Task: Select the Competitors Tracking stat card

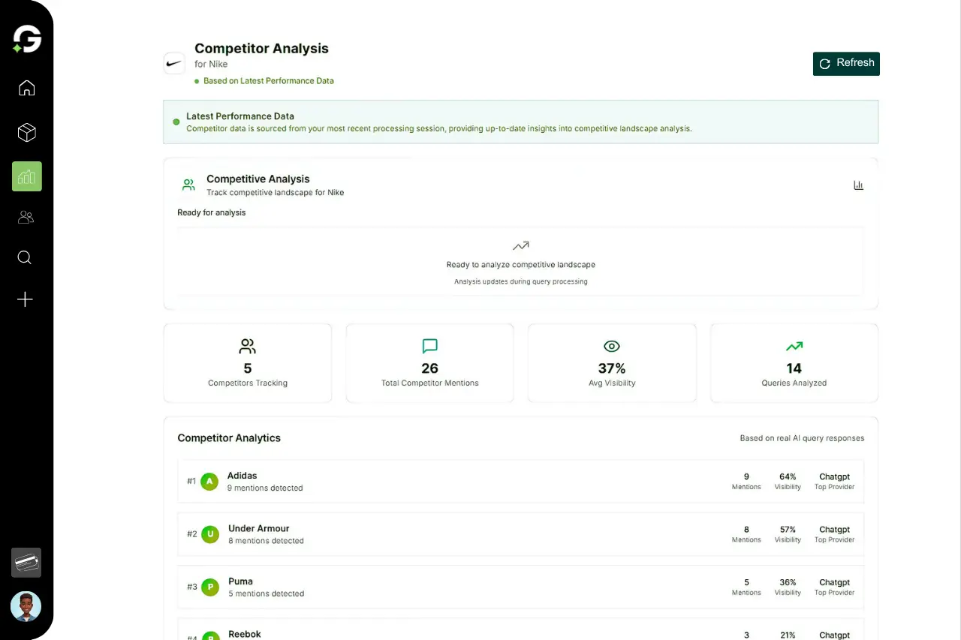Action: tap(248, 363)
